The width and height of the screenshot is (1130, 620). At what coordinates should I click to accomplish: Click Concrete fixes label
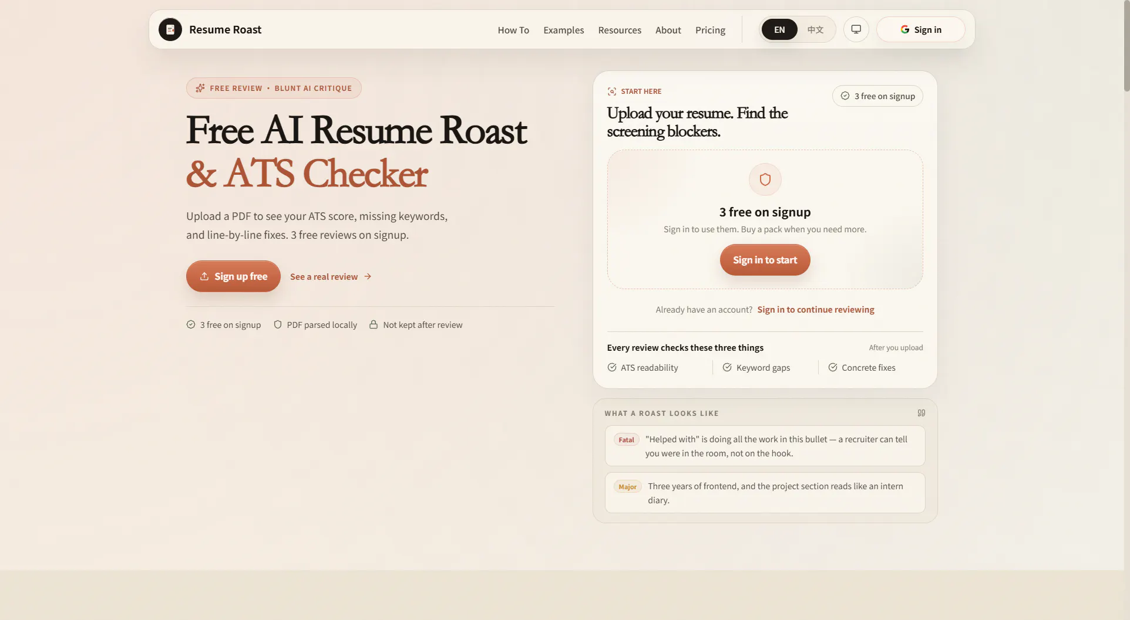point(869,368)
